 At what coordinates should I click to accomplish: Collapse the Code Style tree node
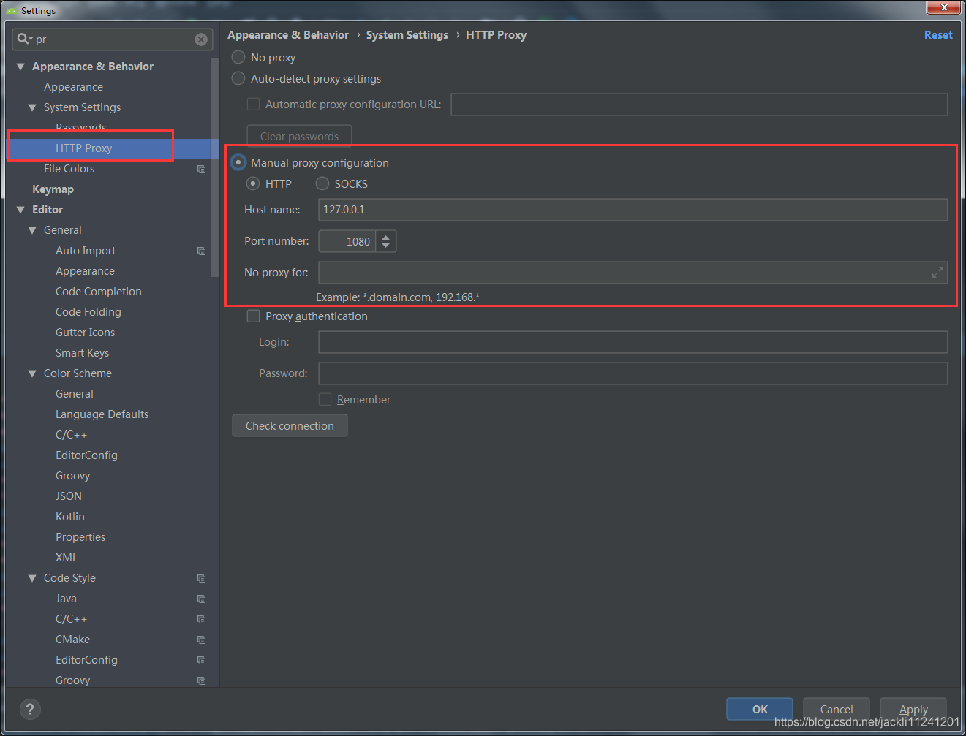(32, 578)
